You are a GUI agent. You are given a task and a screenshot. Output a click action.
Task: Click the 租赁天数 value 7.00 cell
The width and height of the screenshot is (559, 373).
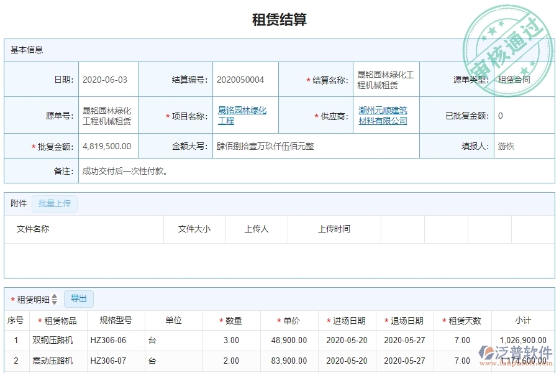[x=461, y=340]
